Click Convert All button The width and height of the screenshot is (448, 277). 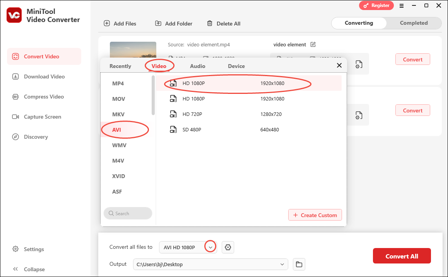402,256
